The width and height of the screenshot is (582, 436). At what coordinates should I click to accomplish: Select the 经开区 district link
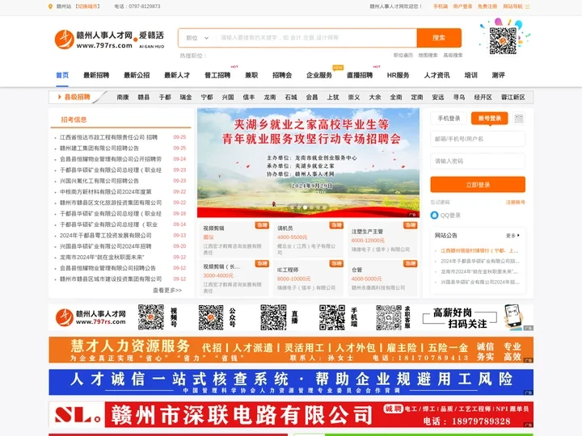tap(483, 97)
